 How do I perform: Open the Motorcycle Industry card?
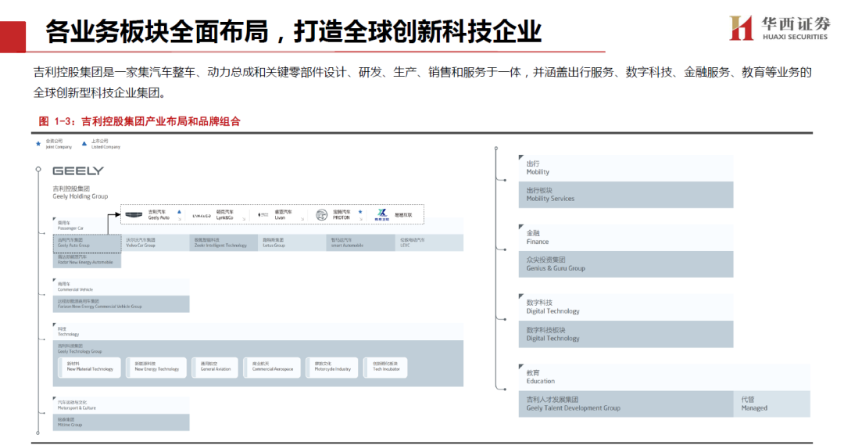point(331,367)
